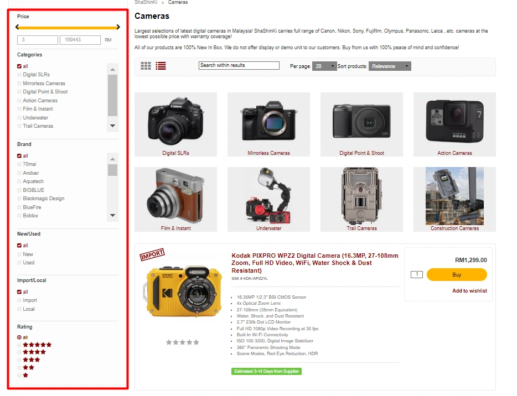Image resolution: width=517 pixels, height=396 pixels.
Task: Open the Underwater cameras category image
Action: tap(268, 195)
